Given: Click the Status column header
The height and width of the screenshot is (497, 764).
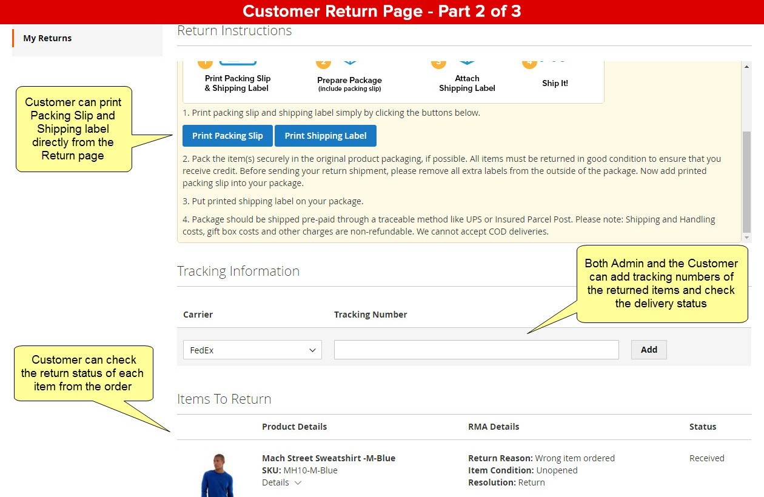Looking at the screenshot, I should (703, 427).
